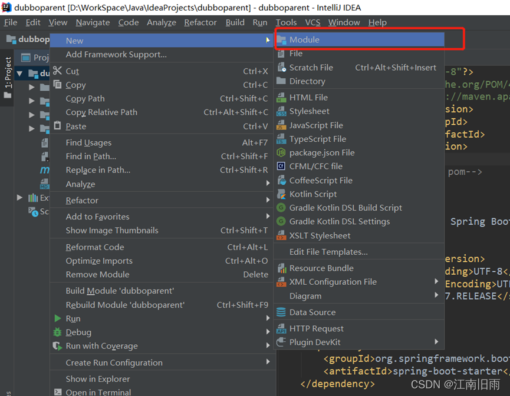
Task: Select Show in Explorer entry
Action: (x=162, y=379)
